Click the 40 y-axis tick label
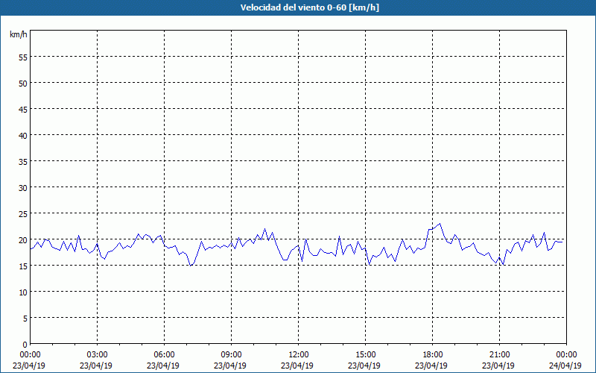The width and height of the screenshot is (596, 373). [x=22, y=135]
